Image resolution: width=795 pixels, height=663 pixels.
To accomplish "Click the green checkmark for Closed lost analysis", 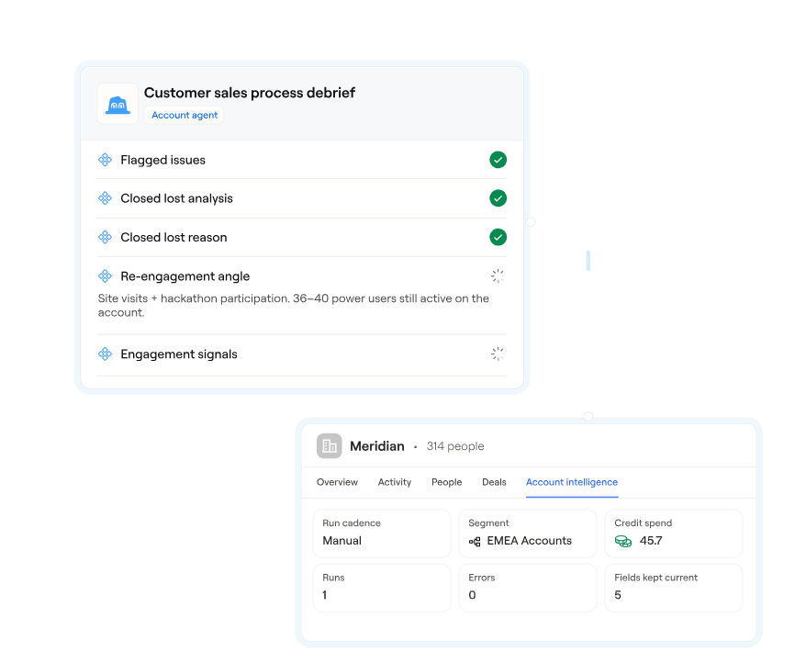I will [x=498, y=198].
